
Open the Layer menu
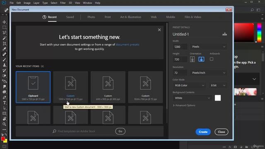(x=36, y=3)
